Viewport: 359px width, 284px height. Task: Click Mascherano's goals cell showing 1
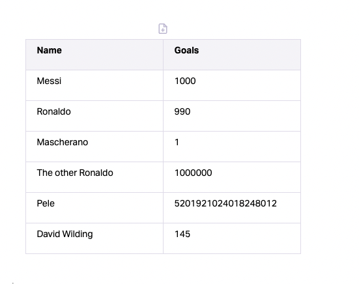[x=232, y=147]
